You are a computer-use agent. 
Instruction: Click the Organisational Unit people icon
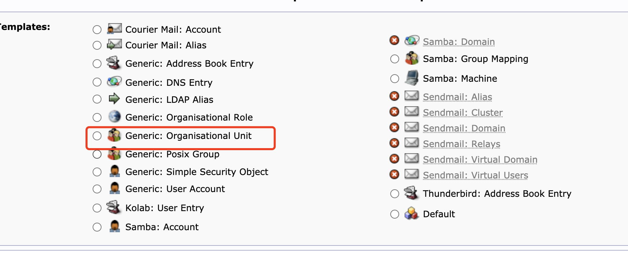tap(114, 135)
